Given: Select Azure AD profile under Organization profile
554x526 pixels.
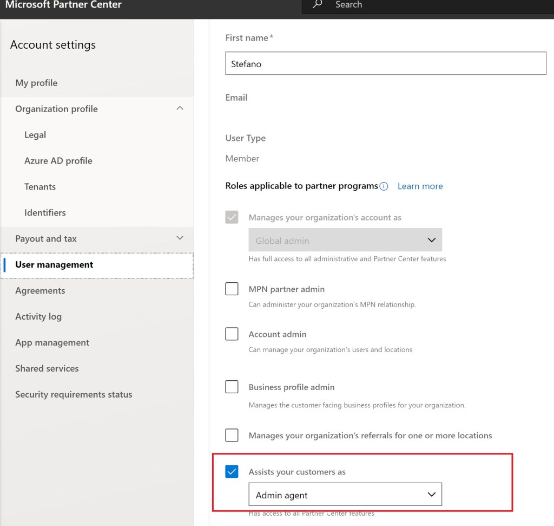Looking at the screenshot, I should click(58, 161).
